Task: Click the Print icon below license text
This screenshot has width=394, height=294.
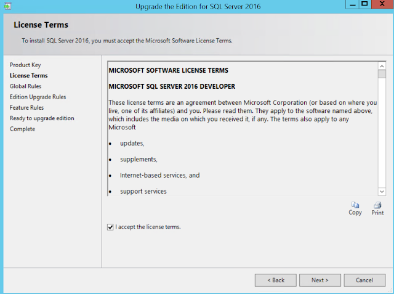Action: pyautogui.click(x=377, y=205)
